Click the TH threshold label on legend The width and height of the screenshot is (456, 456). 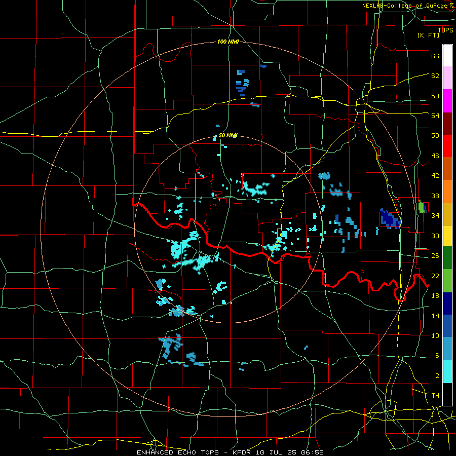tap(435, 396)
